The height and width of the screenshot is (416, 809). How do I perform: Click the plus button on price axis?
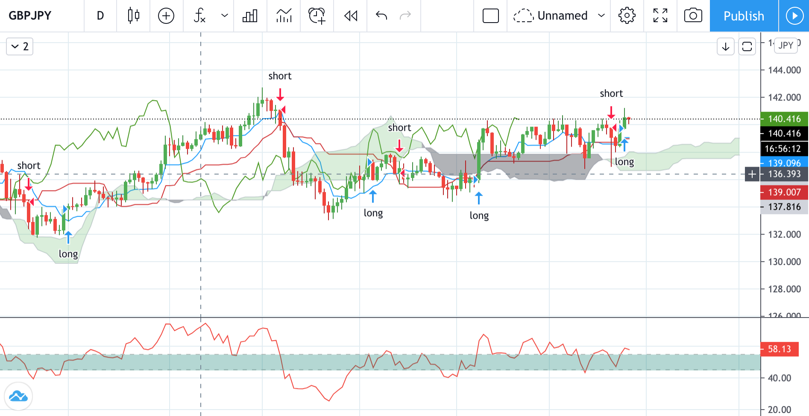(x=752, y=174)
